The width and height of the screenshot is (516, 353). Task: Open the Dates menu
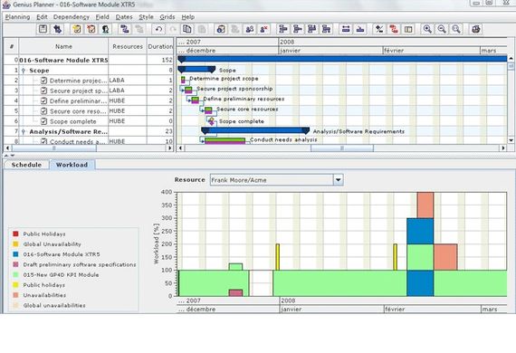coord(124,17)
